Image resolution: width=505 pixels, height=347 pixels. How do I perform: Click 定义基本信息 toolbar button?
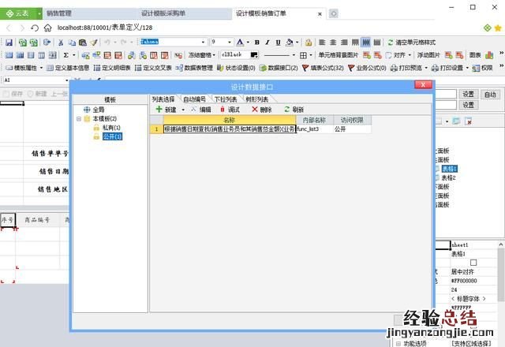68,68
